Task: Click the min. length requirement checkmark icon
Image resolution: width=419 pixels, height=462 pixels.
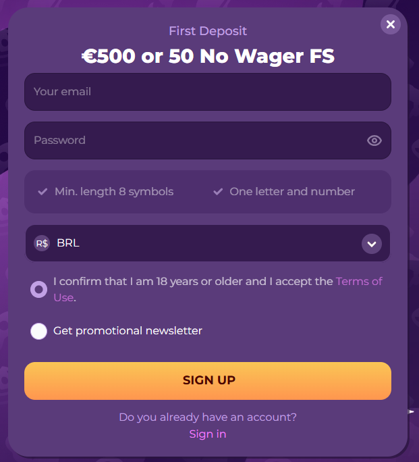Action: (43, 192)
